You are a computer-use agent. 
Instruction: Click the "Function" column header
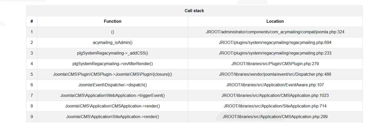click(x=112, y=21)
